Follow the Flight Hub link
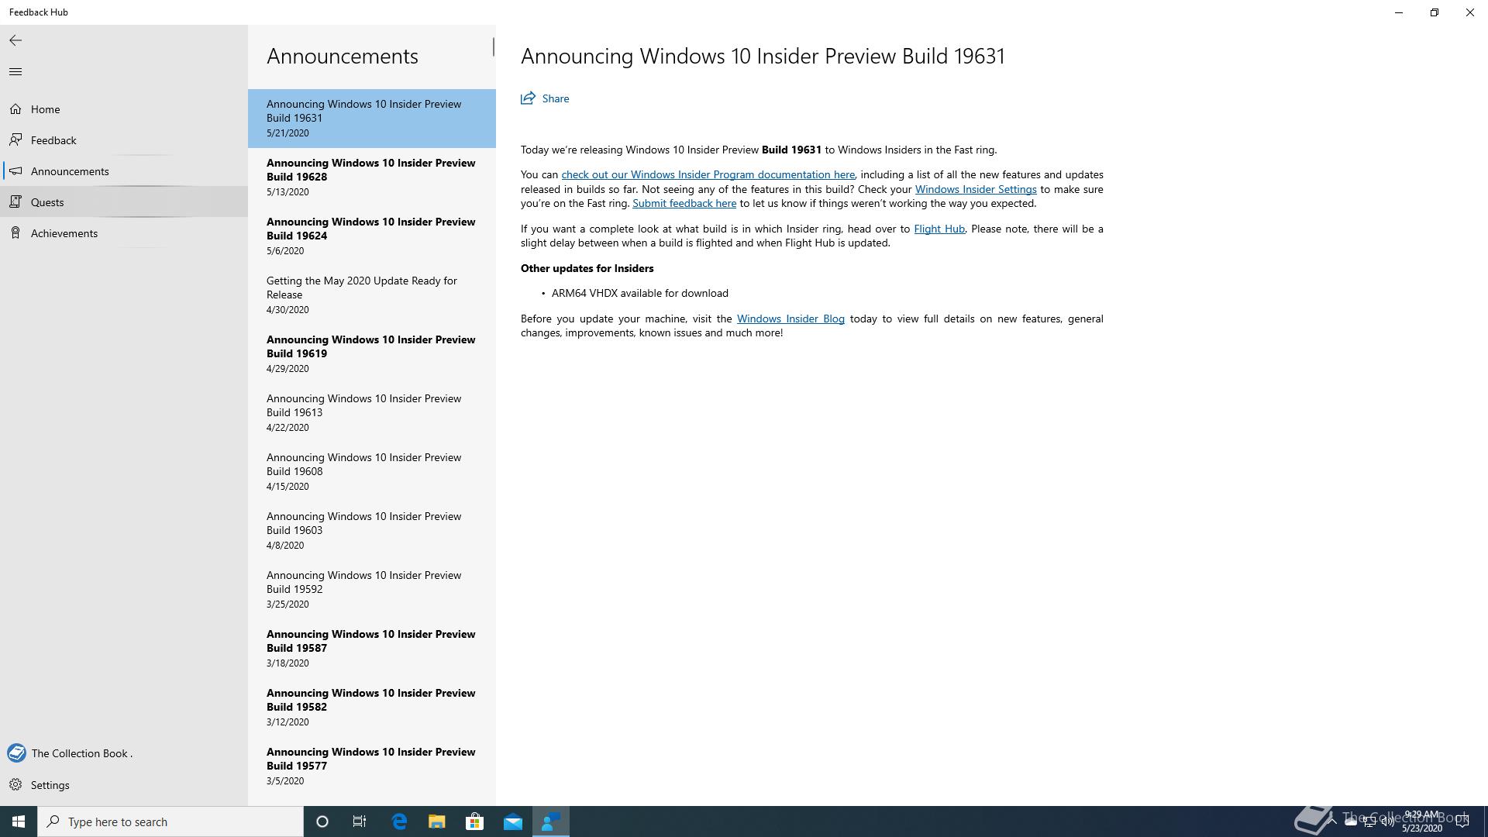Viewport: 1488px width, 837px height. pyautogui.click(x=939, y=229)
